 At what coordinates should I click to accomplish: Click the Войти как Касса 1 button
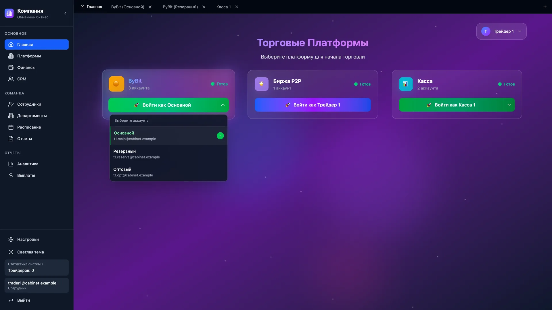[451, 105]
